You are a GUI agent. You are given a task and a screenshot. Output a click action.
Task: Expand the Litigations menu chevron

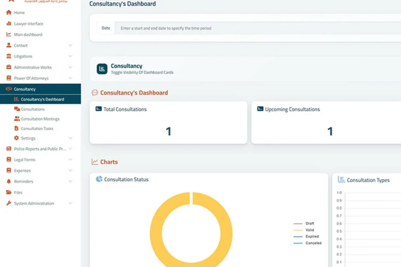(x=71, y=56)
